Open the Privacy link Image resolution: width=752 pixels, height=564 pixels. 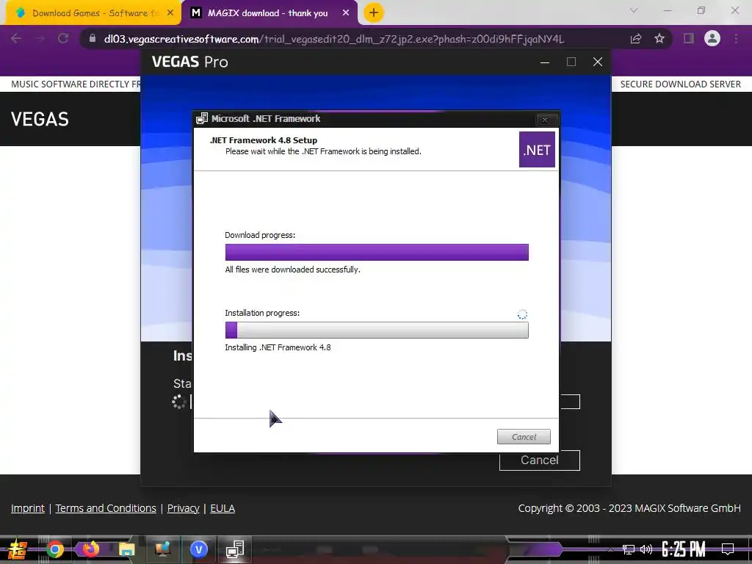(183, 508)
